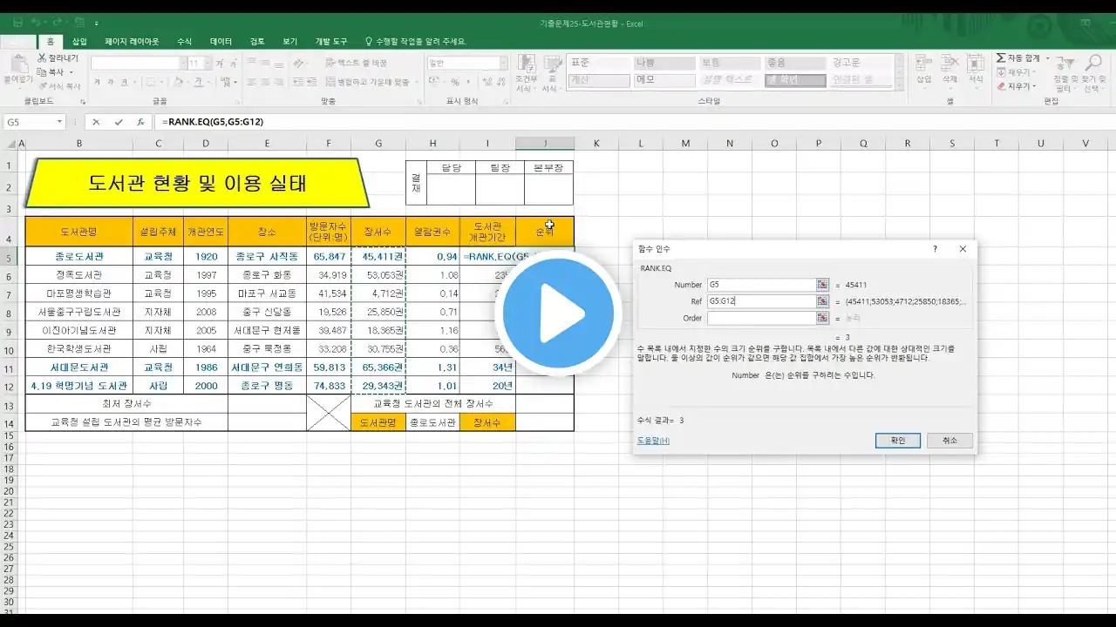Open the 수식 (Formulas) ribbon tab

(x=185, y=41)
